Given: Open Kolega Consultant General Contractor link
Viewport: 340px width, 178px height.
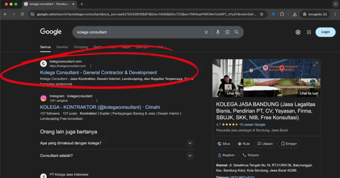Looking at the screenshot, I should click(x=98, y=72).
